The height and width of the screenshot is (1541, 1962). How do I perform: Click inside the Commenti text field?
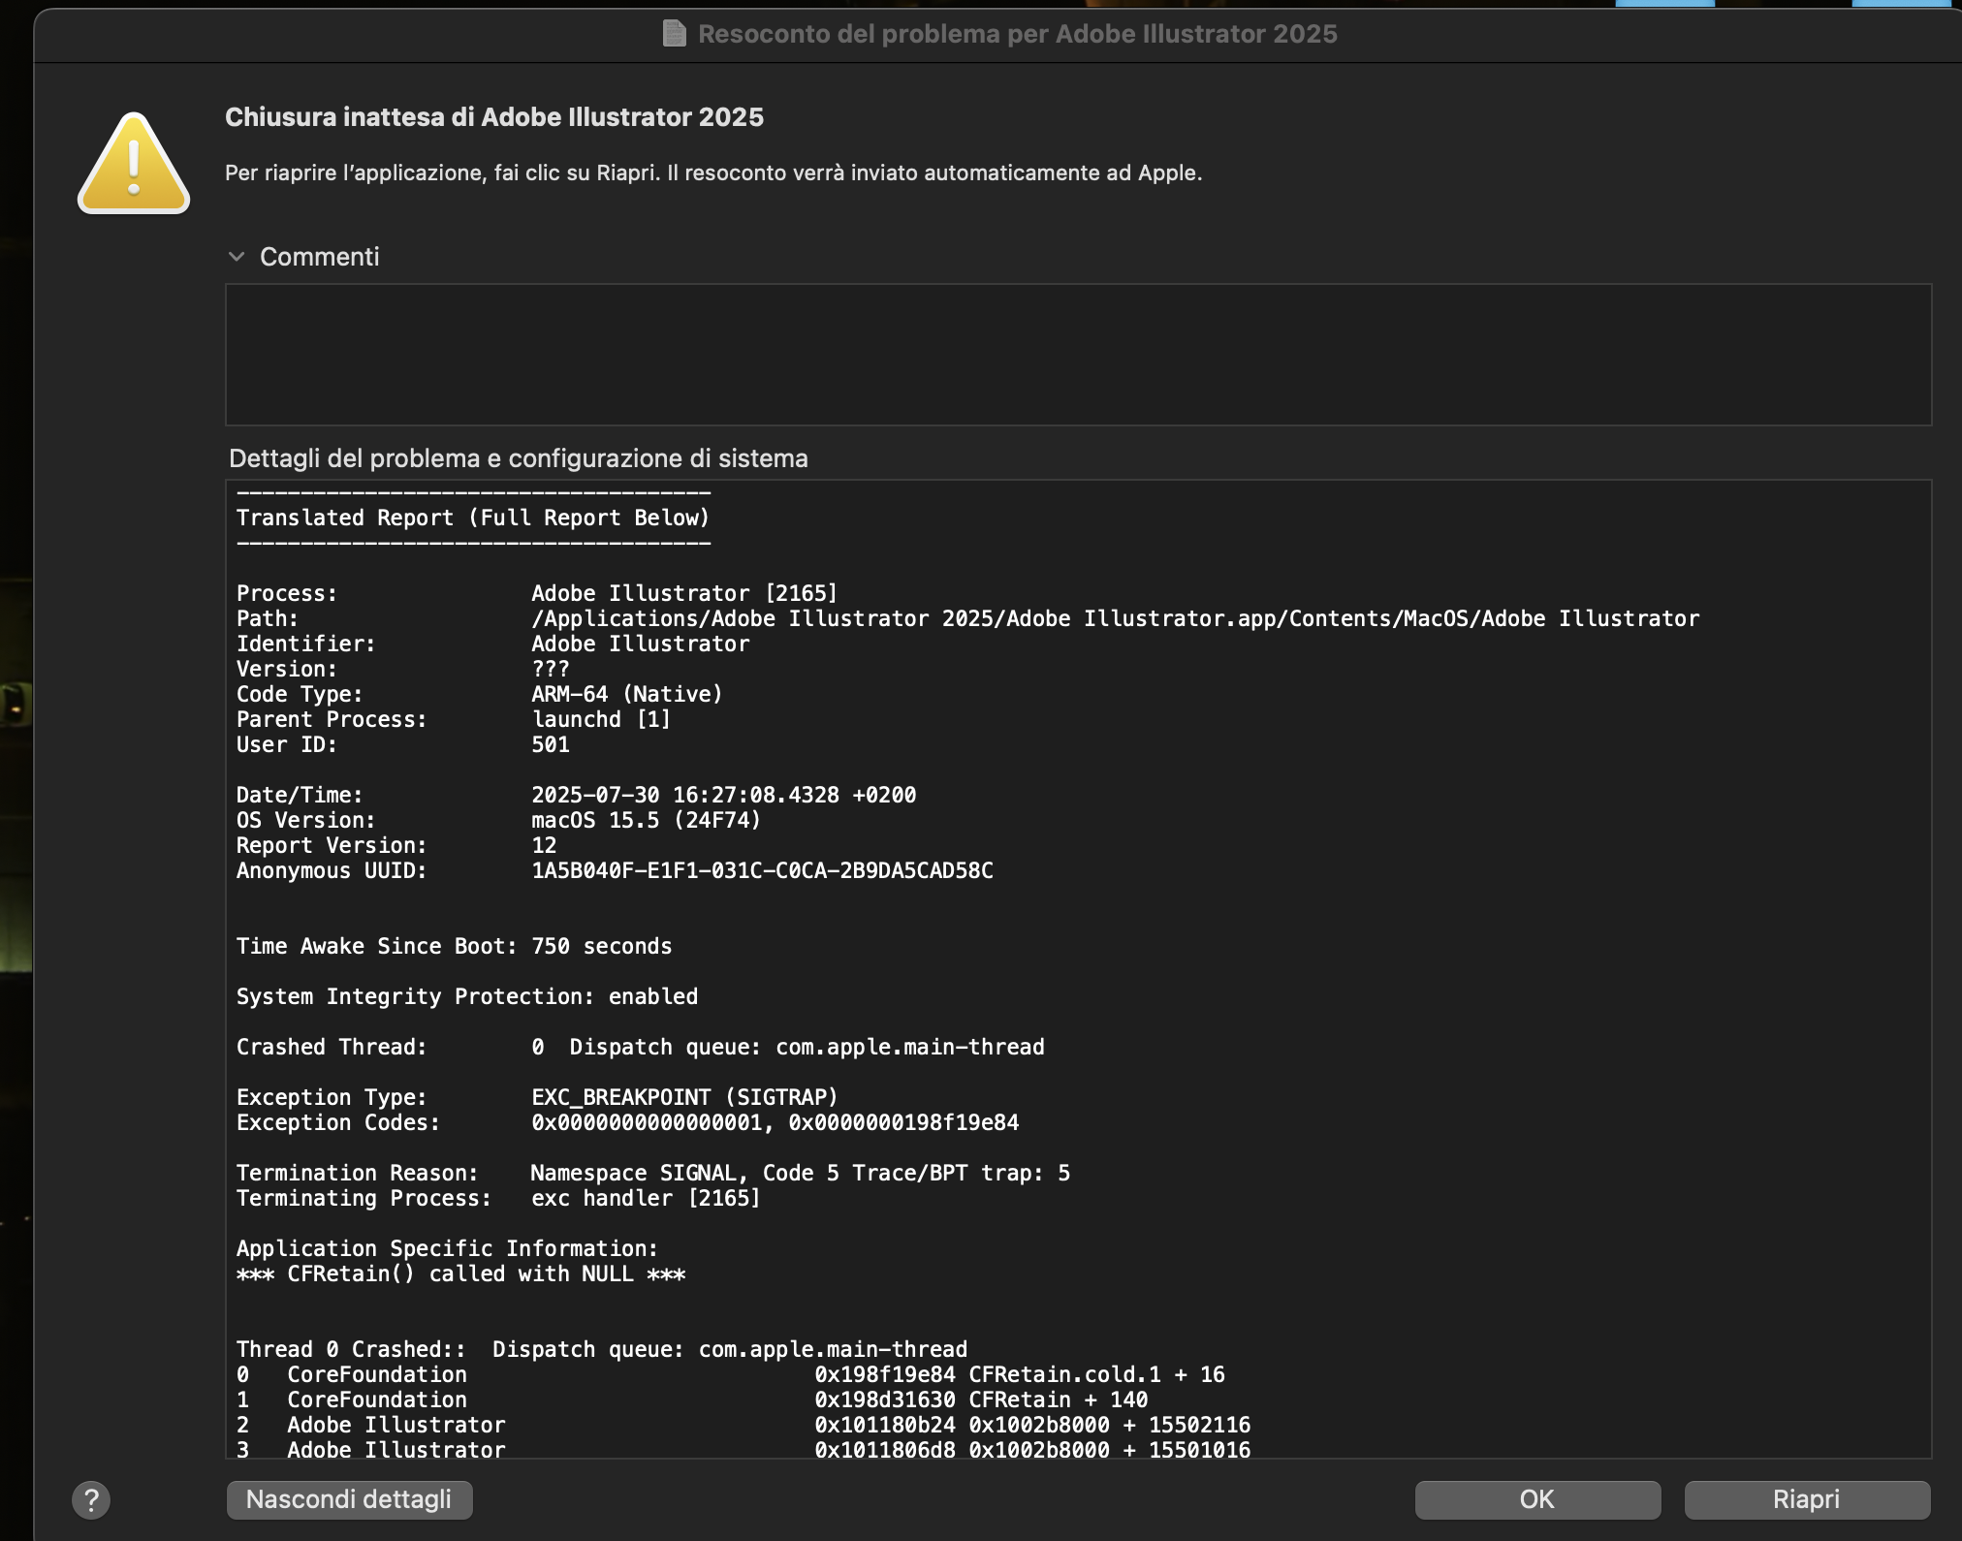click(1078, 355)
